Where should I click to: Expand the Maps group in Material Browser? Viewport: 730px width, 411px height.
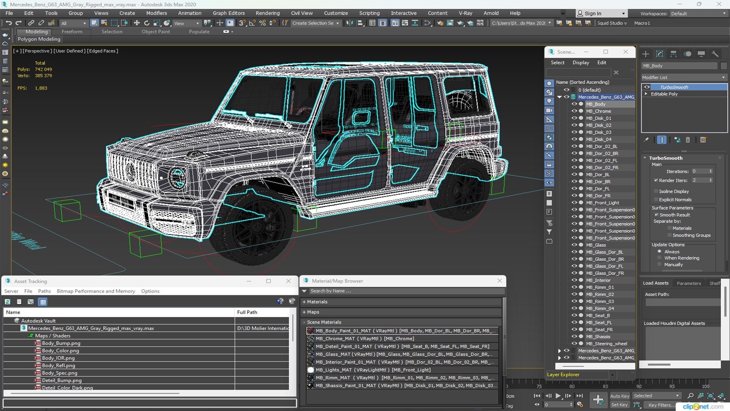pos(304,312)
